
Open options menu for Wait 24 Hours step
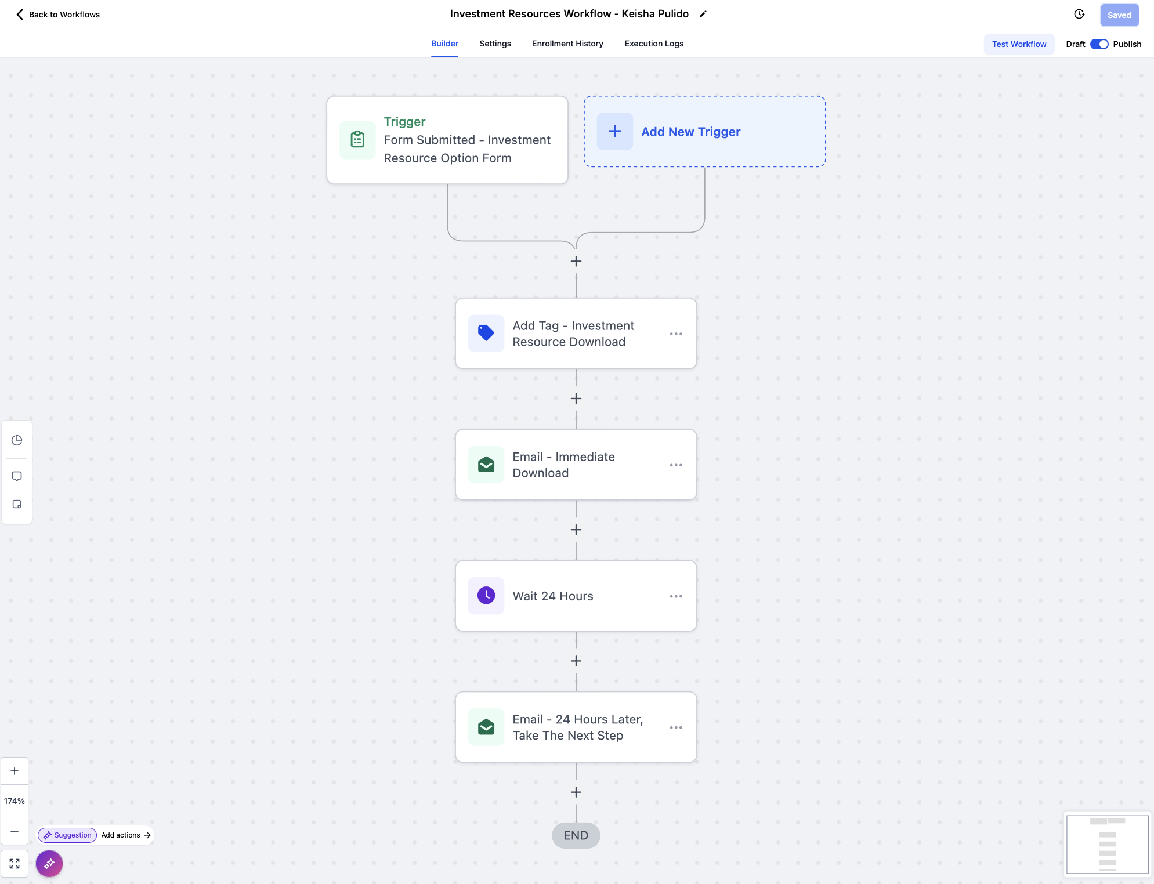click(676, 596)
